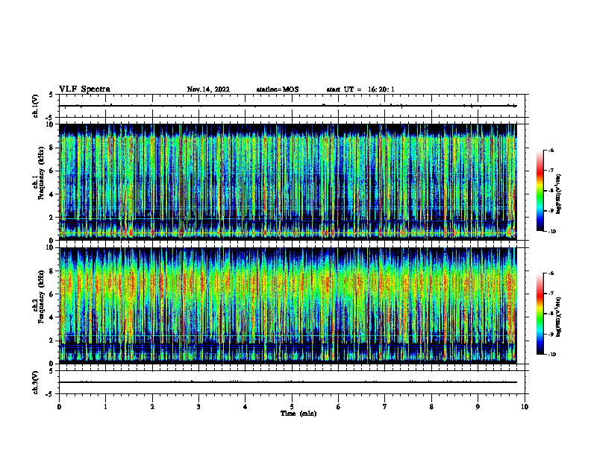The height and width of the screenshot is (456, 591).
Task: Click the time axis tick label '3'
Action: 198,407
